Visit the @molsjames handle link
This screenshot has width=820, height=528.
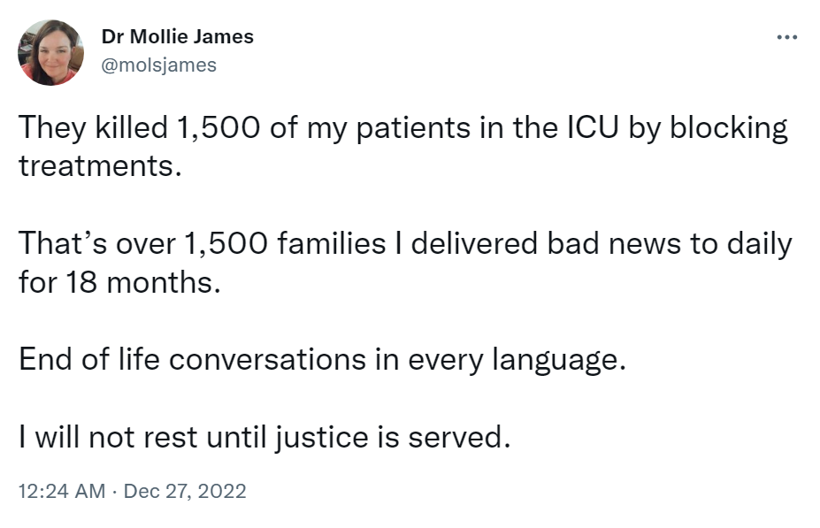tap(159, 65)
